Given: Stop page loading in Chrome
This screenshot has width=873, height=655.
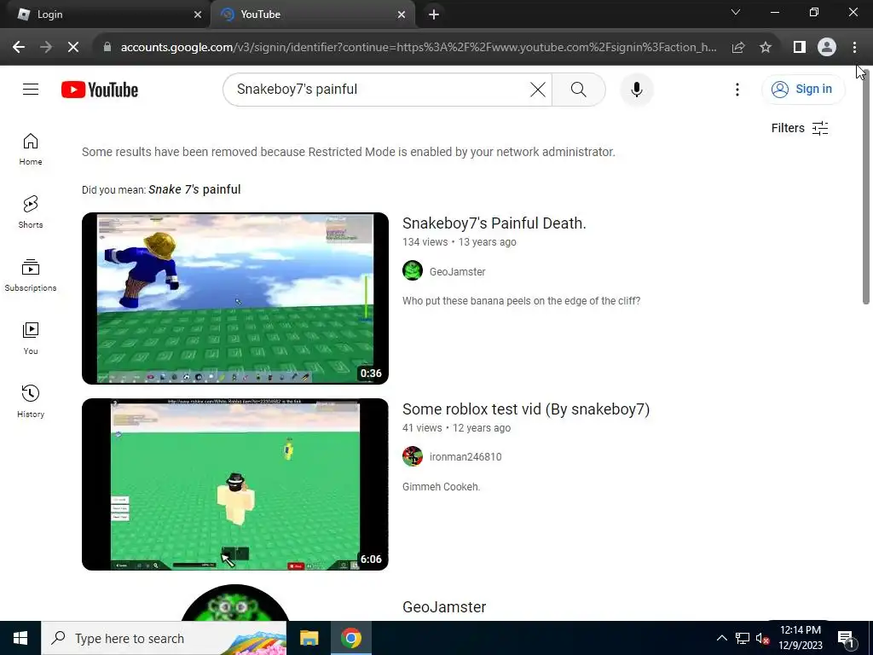Looking at the screenshot, I should (x=73, y=47).
